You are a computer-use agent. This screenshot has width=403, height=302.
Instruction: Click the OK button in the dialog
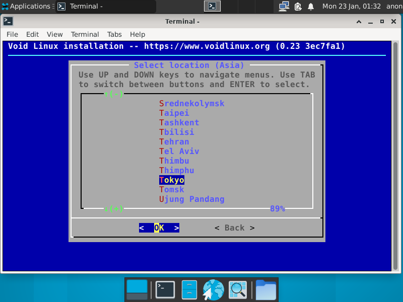(x=159, y=228)
